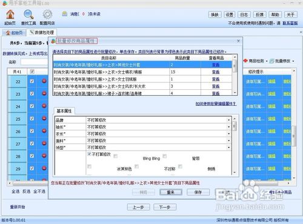303x224 pixels.
Task: Go back with the 上一步 button
Action: (x=138, y=207)
